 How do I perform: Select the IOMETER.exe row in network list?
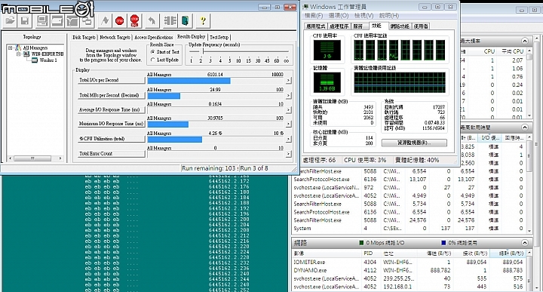pyautogui.click(x=409, y=263)
